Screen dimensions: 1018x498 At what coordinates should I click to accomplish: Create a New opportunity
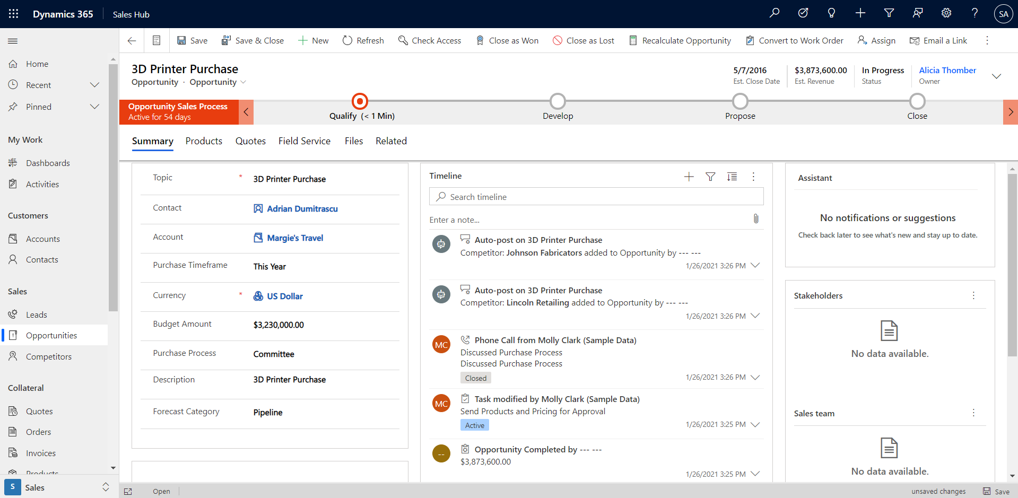pos(313,40)
